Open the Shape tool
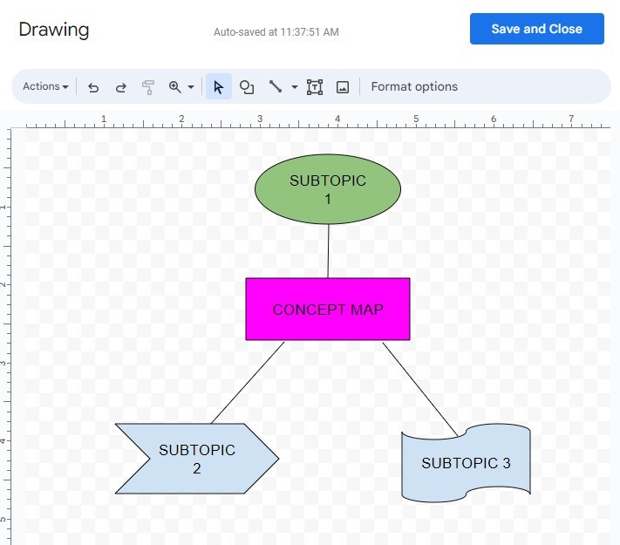Screen dimensions: 620x545 coord(247,86)
